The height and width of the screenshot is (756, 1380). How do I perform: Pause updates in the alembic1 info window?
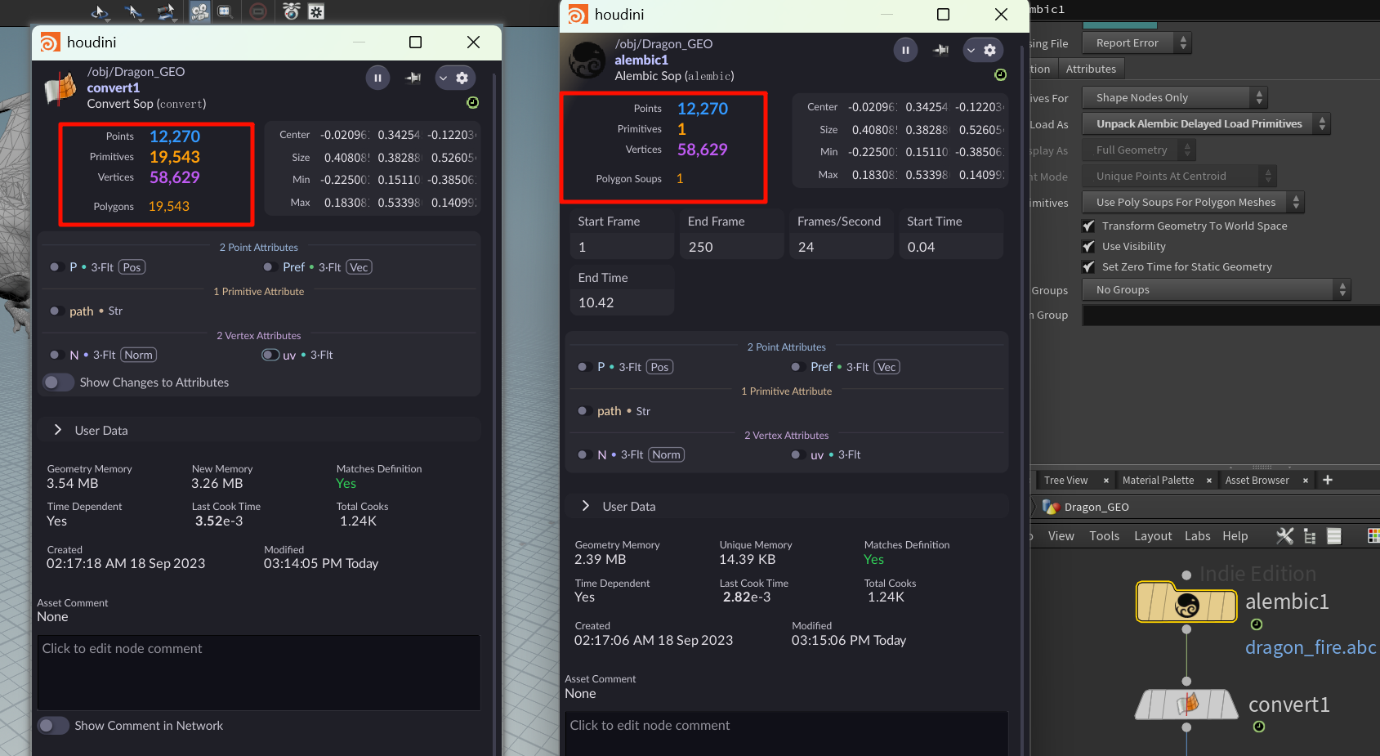click(905, 50)
